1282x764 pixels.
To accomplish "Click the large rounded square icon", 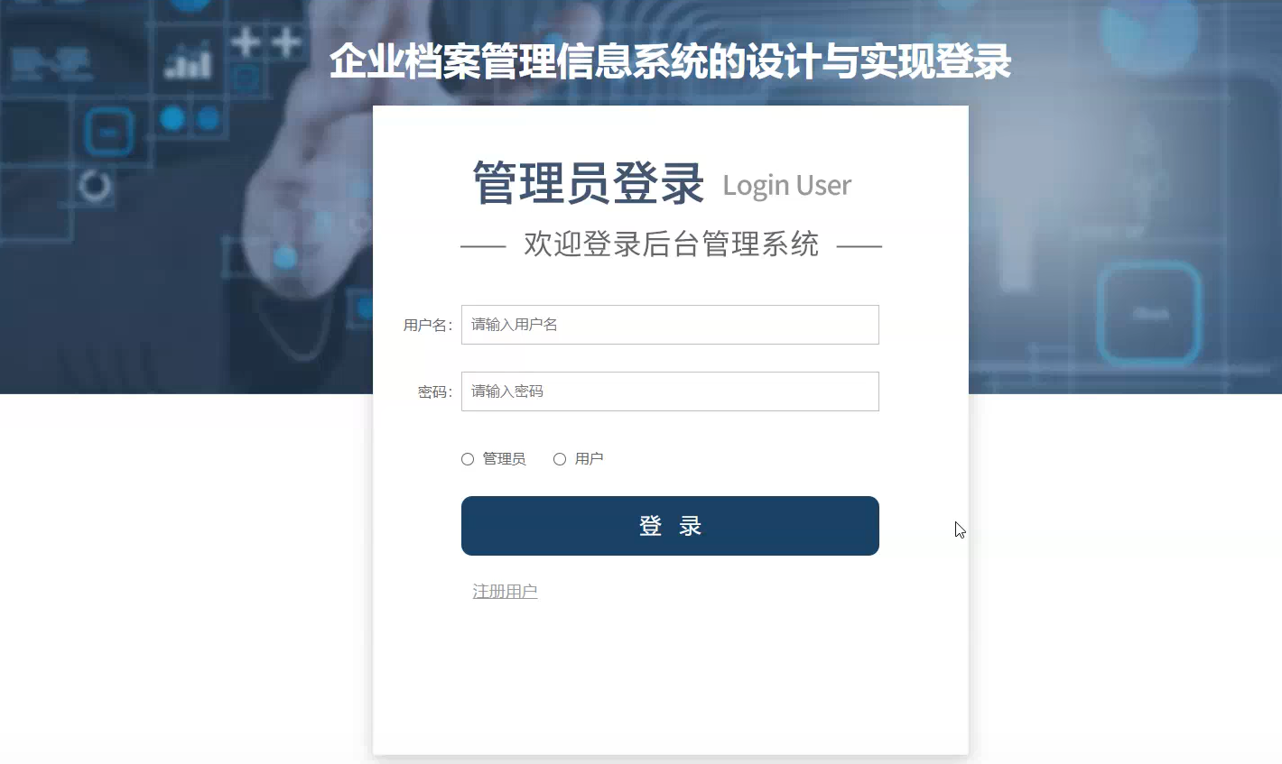I will (x=1150, y=313).
